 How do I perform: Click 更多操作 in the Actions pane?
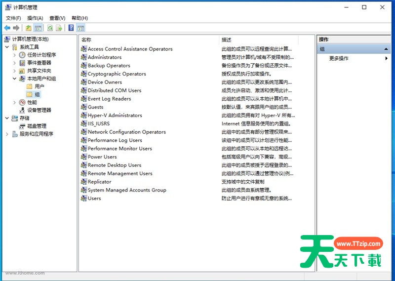coord(339,58)
